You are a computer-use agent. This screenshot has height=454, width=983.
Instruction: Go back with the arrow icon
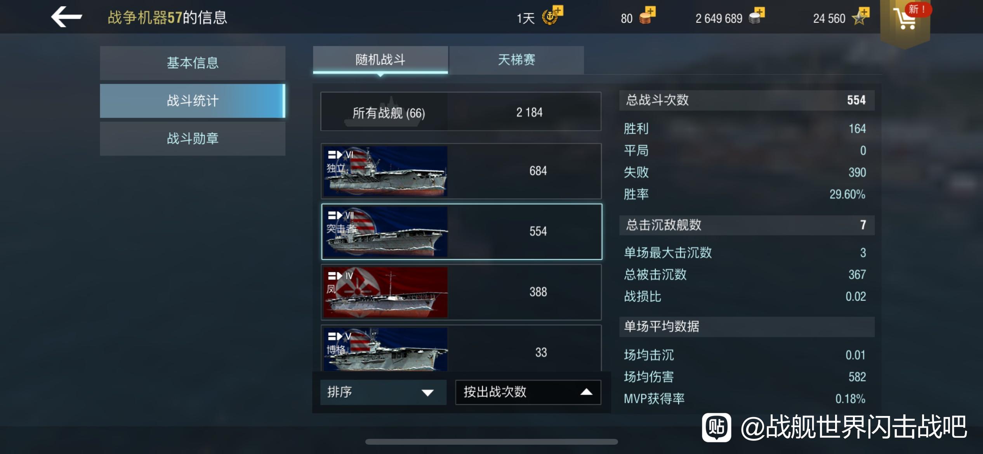[66, 17]
